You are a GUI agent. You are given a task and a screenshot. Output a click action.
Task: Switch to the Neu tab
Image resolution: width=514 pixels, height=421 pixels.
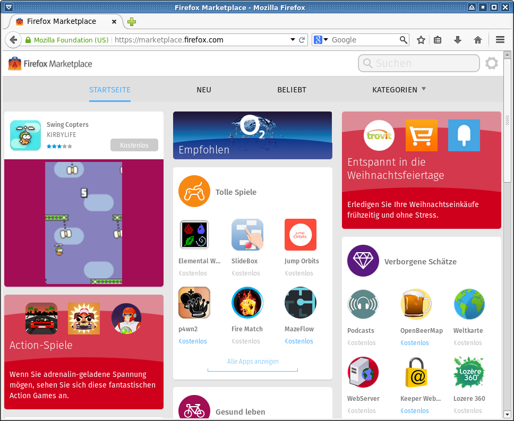pyautogui.click(x=204, y=90)
